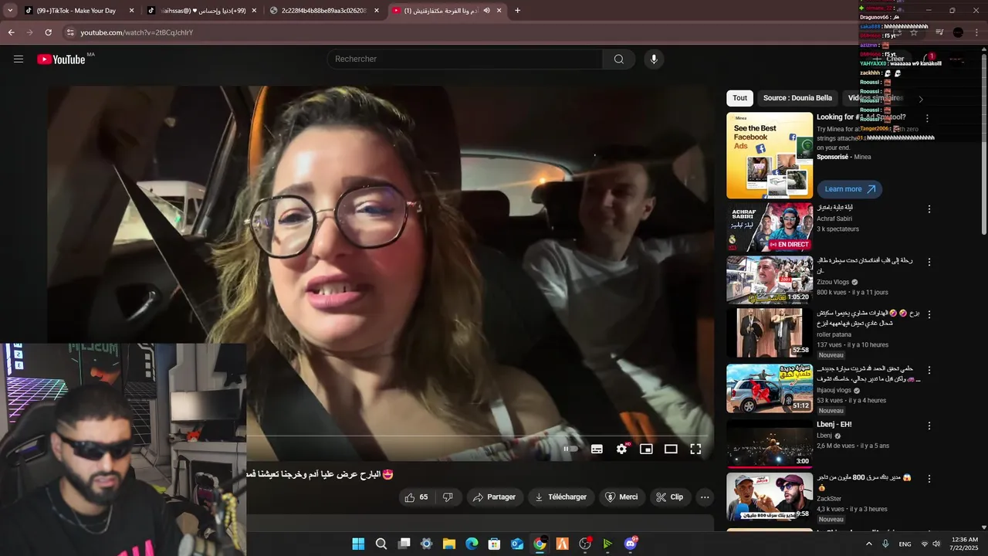Click the search magnifier button

[x=619, y=59]
